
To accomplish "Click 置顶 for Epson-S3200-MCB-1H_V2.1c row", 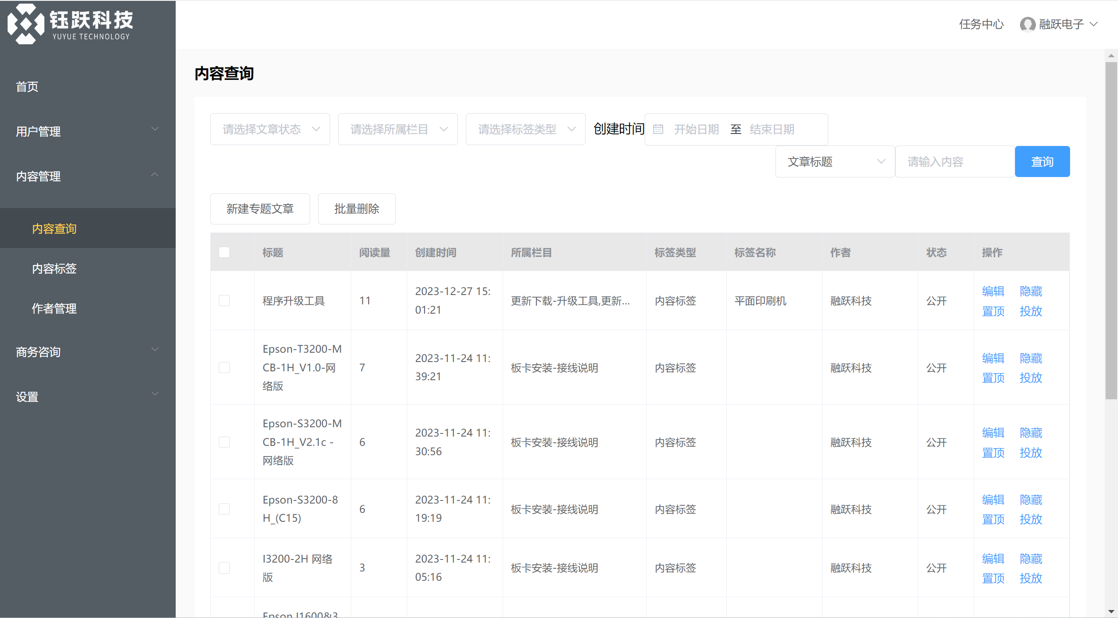I will point(993,453).
